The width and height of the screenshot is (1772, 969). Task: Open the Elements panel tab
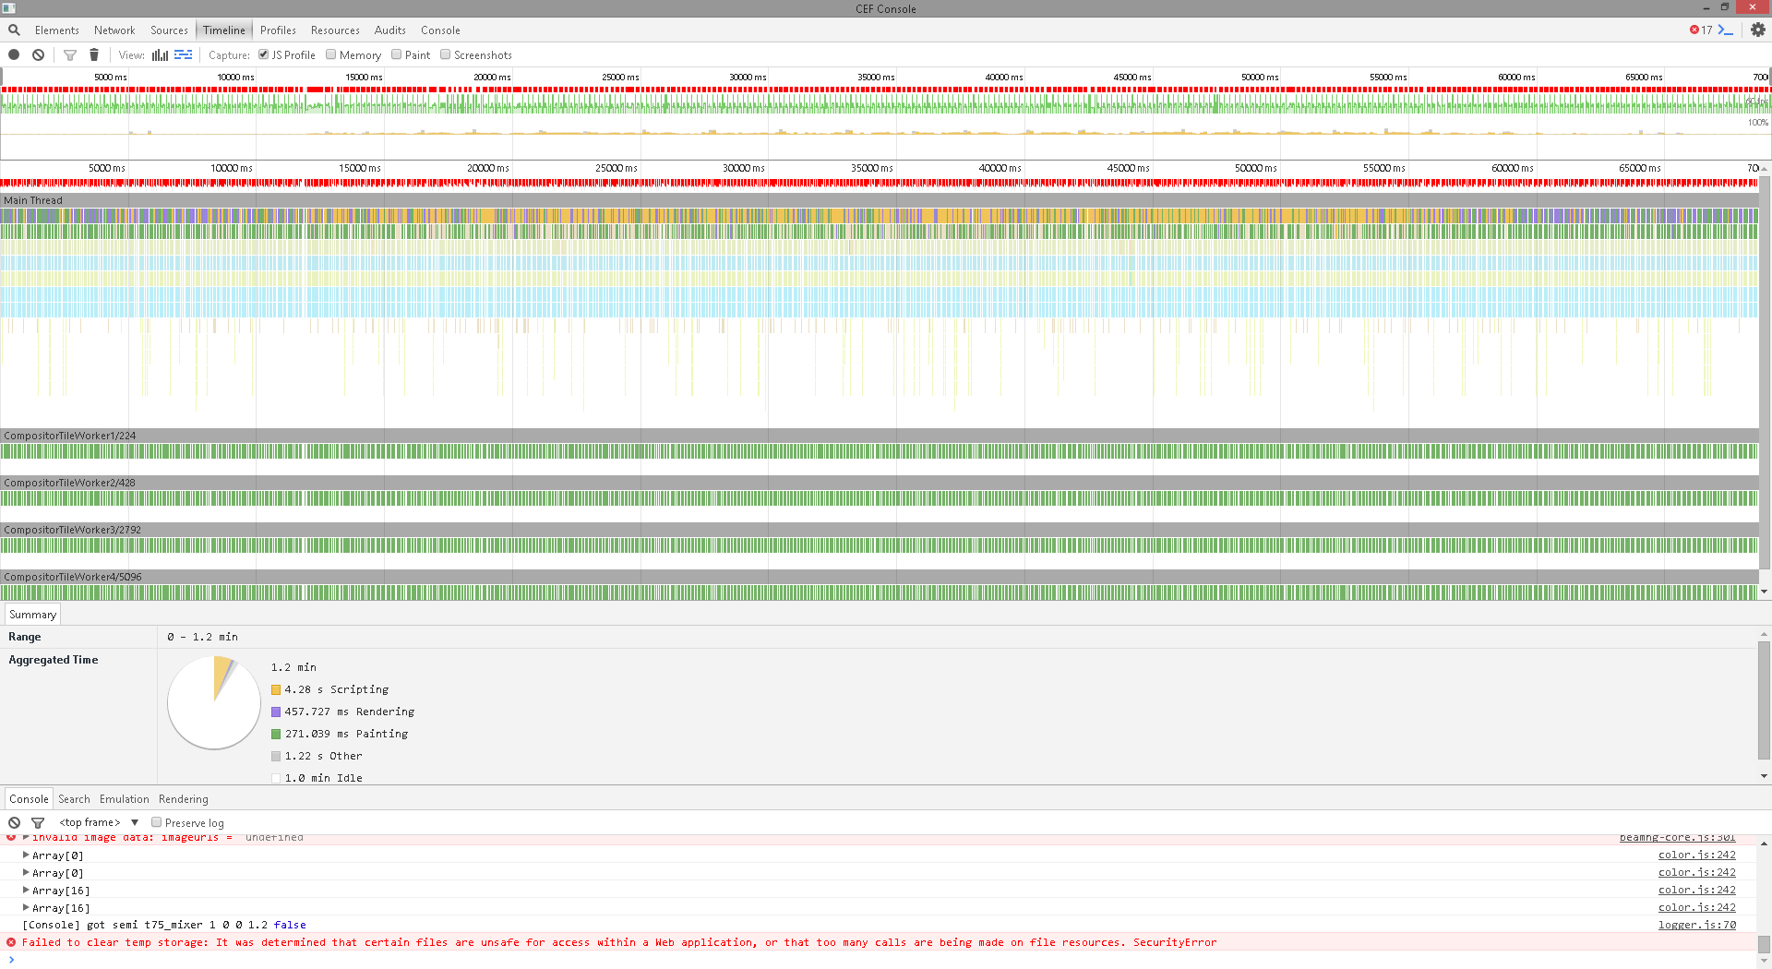pyautogui.click(x=57, y=30)
